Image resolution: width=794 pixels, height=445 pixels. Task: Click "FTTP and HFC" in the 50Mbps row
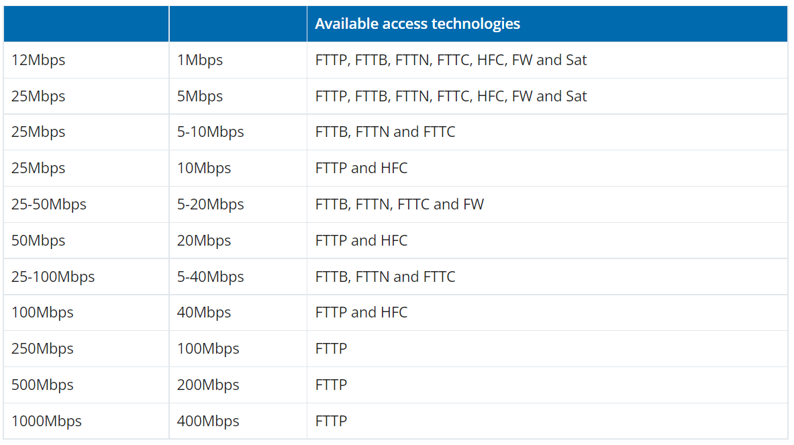[361, 240]
